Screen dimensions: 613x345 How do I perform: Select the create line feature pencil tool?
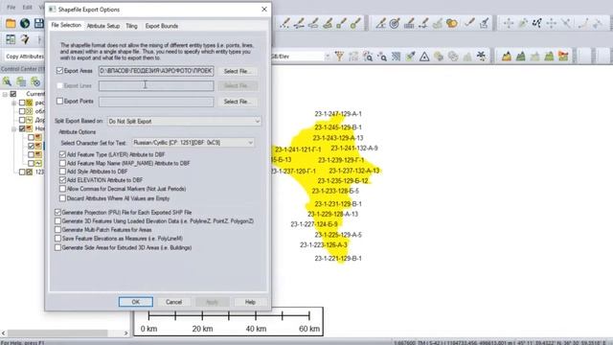pos(299,23)
